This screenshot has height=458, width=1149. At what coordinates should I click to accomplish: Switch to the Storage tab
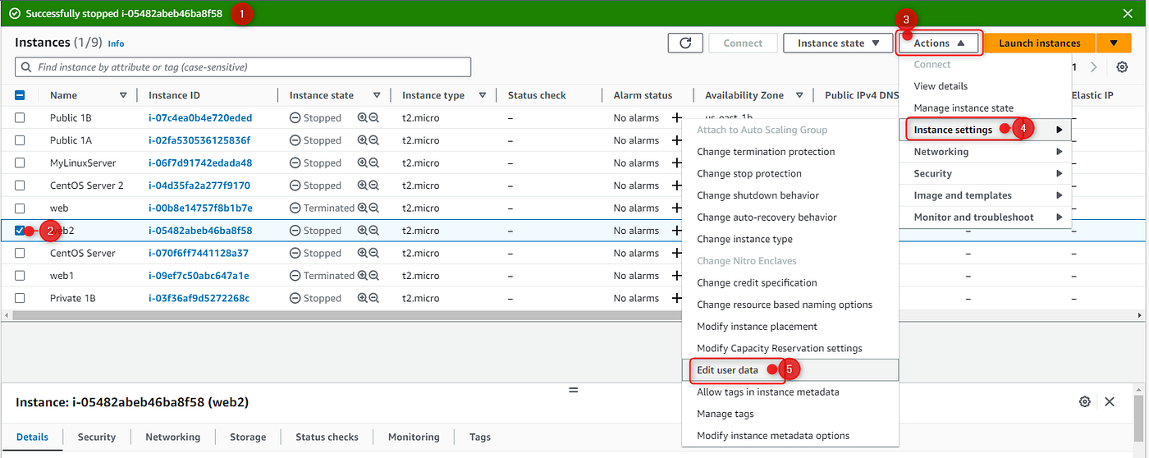248,437
